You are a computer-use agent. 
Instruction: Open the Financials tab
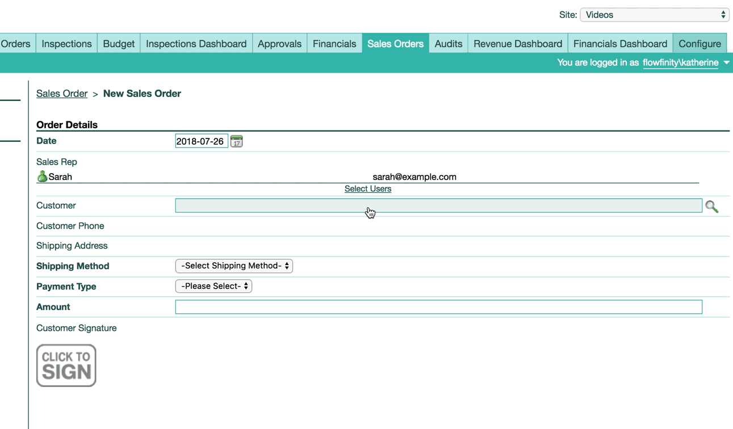334,44
